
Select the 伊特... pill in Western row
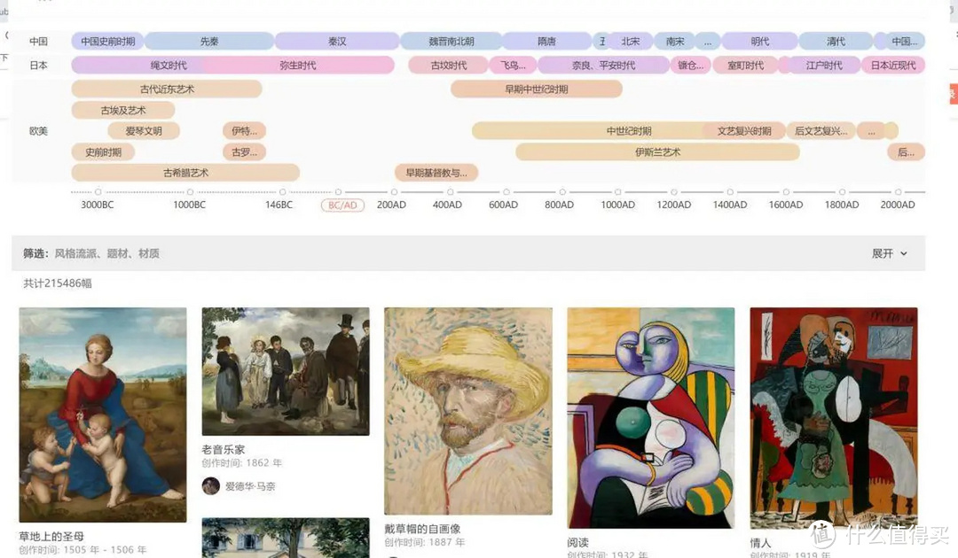(x=245, y=131)
